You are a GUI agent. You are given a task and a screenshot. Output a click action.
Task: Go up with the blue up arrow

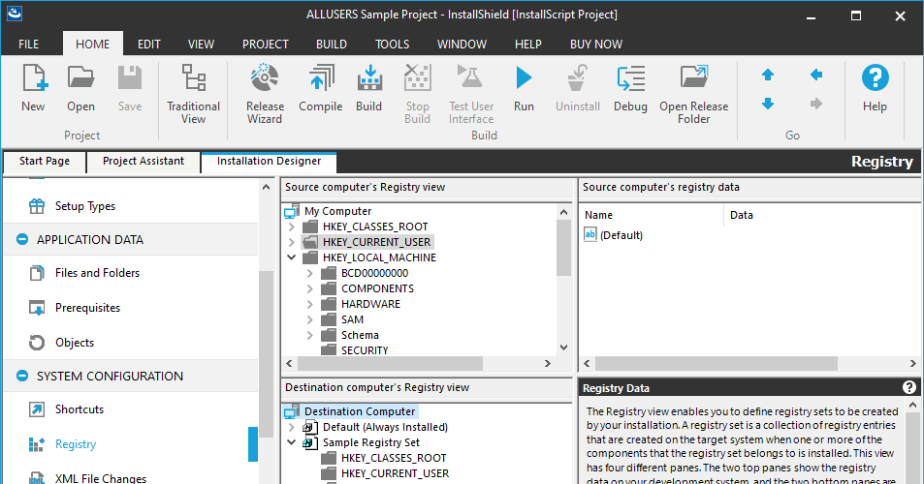coord(768,75)
